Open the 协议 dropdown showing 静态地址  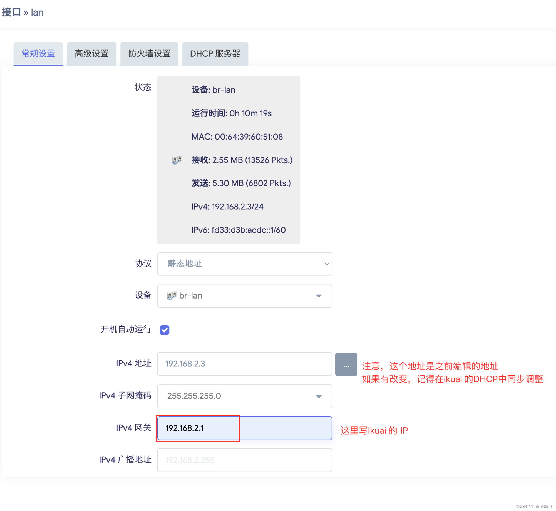tap(244, 264)
